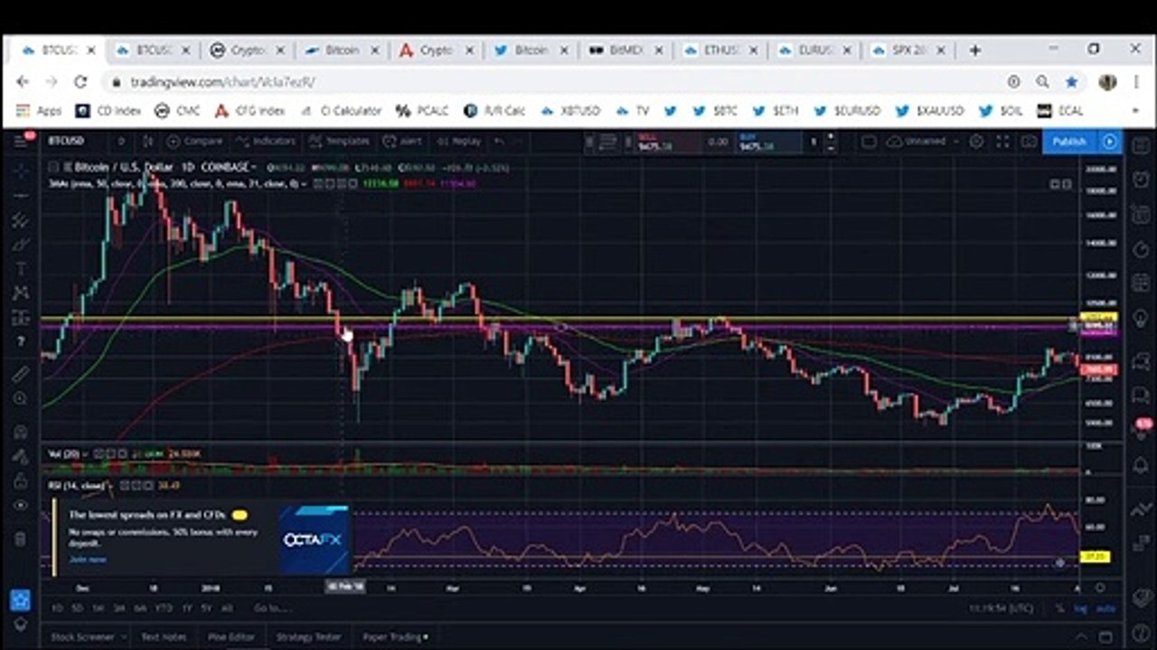The width and height of the screenshot is (1157, 650).
Task: Select the crosshair cursor tool
Action: click(x=21, y=170)
